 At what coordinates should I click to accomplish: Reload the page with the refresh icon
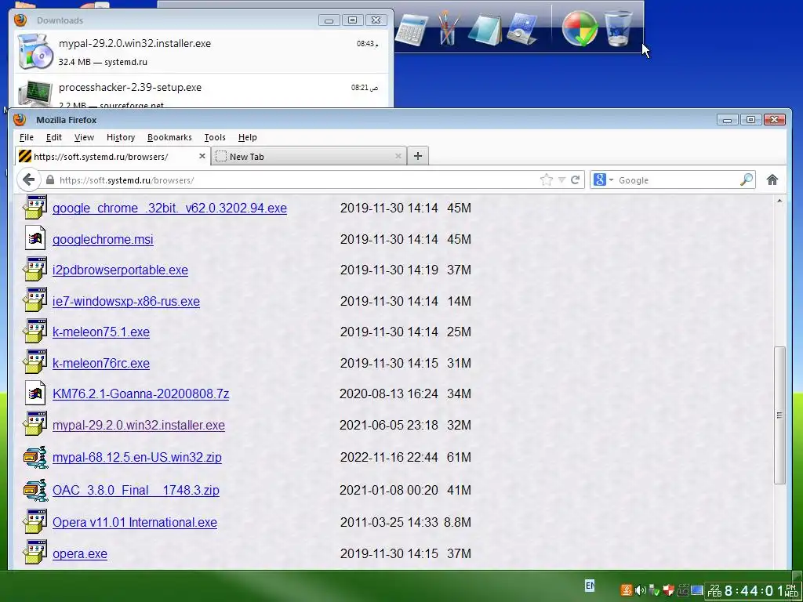575,180
